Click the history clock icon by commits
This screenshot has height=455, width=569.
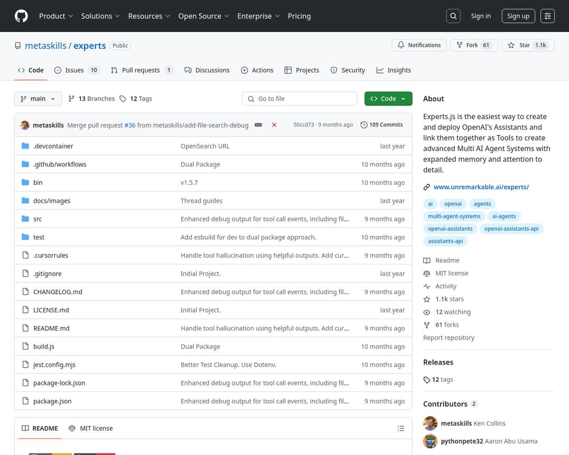pos(364,125)
